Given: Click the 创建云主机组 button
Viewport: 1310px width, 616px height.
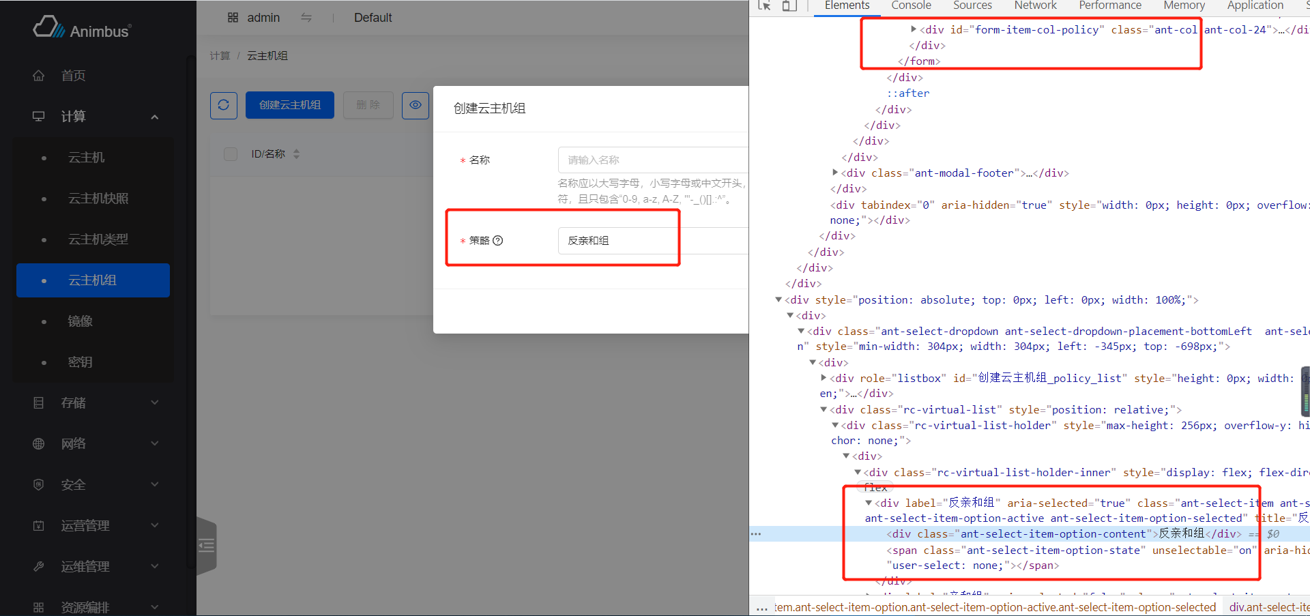Looking at the screenshot, I should (x=290, y=105).
